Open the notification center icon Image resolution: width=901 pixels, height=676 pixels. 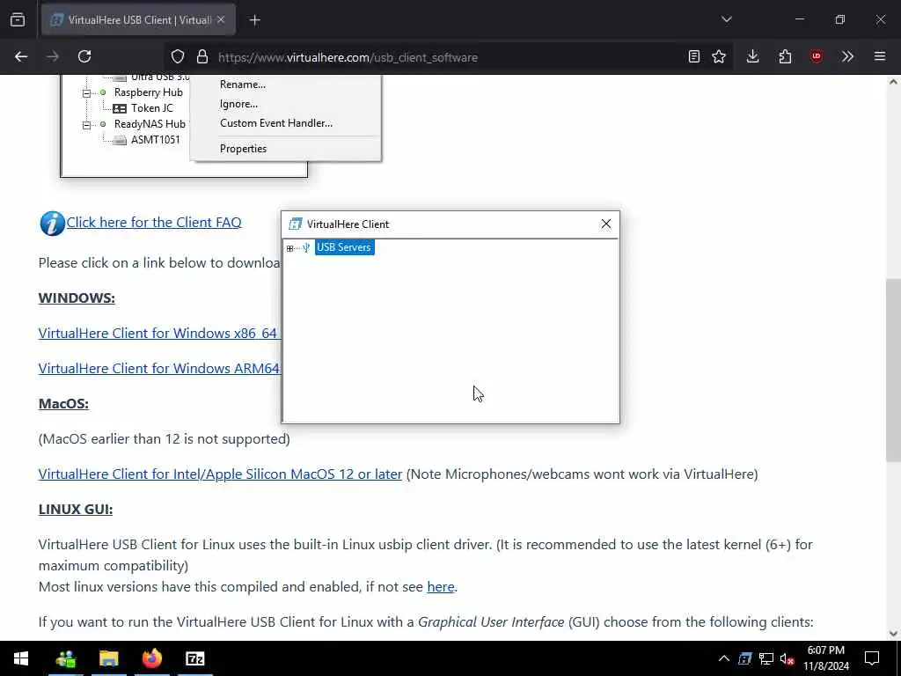(872, 658)
